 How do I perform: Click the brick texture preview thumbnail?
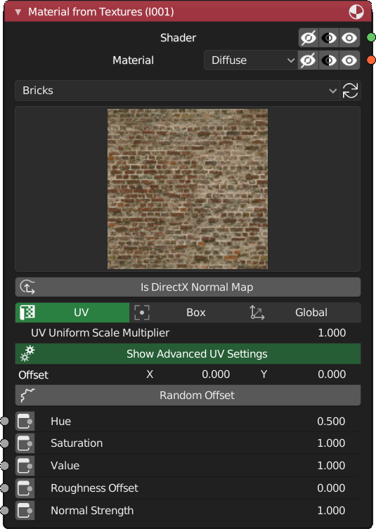[x=188, y=189]
